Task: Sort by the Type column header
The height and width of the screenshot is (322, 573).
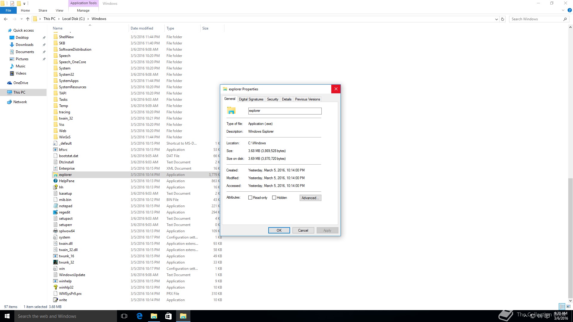Action: (182, 28)
